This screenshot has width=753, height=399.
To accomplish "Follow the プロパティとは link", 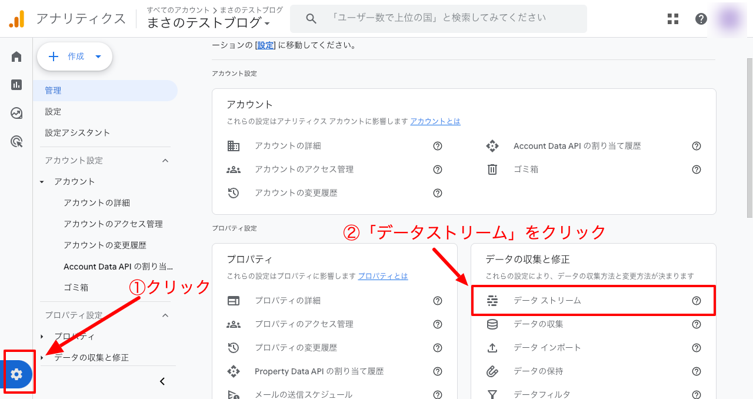I will coord(383,276).
